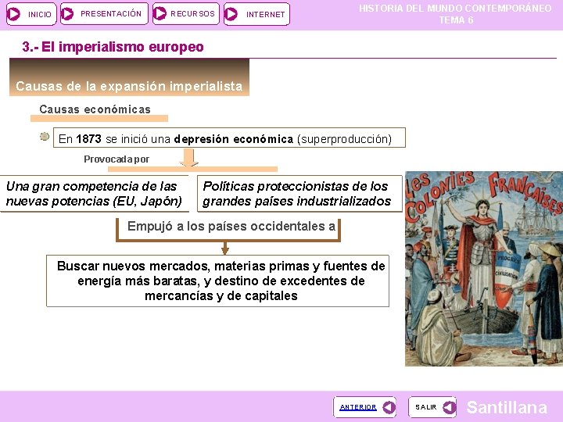The image size is (563, 422).
Task: Click the back arrow icon beside SALIR
Action: pos(449,407)
